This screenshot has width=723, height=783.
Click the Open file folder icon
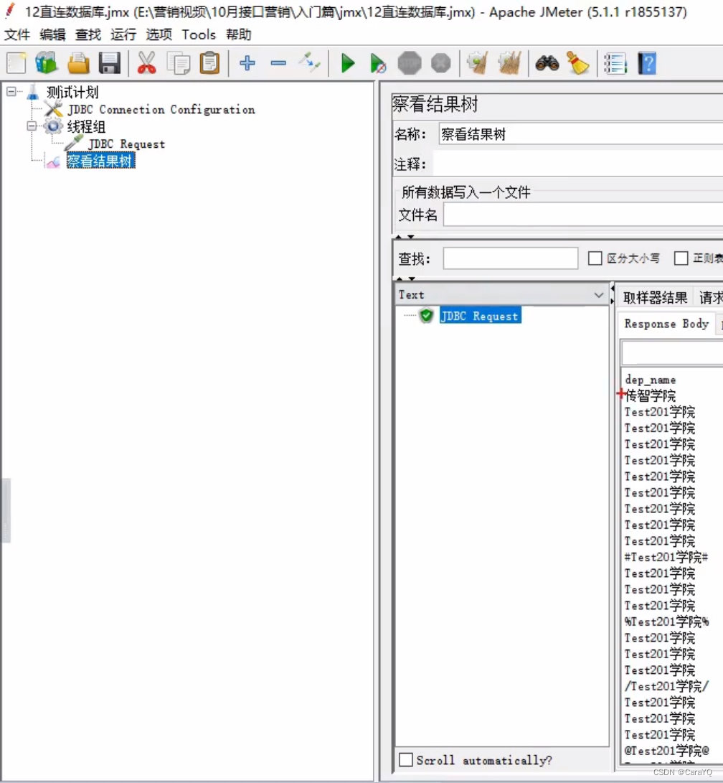click(x=78, y=63)
